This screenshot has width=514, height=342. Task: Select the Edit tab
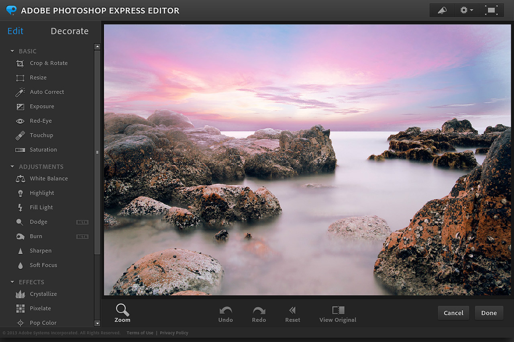(15, 31)
